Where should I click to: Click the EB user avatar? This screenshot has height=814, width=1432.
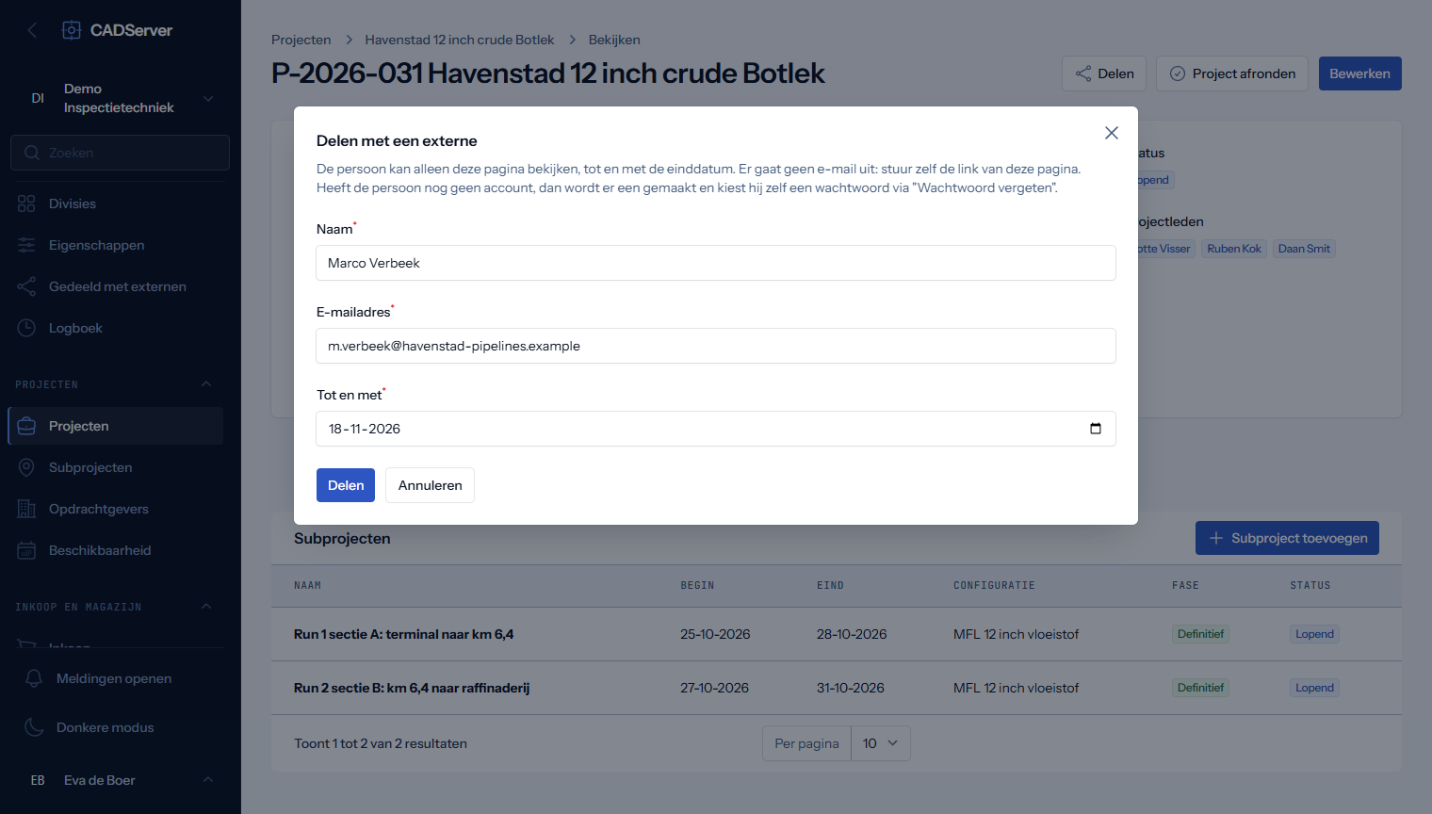(38, 780)
